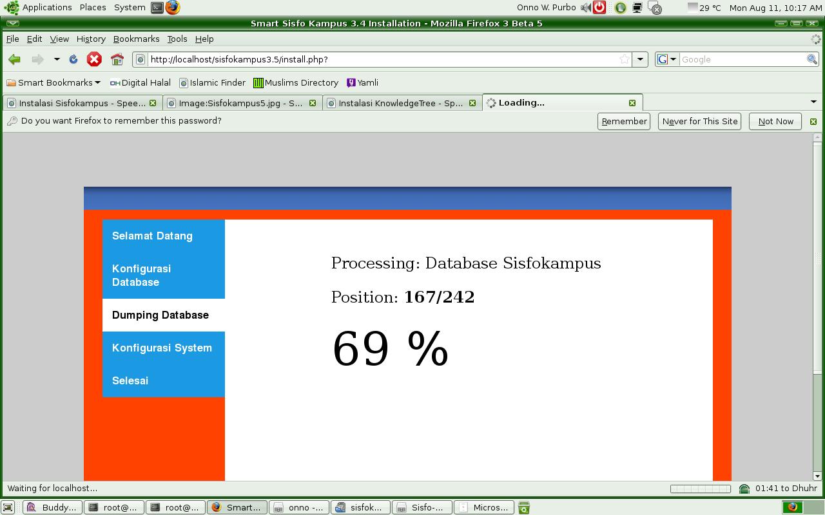The image size is (825, 515).
Task: Click the search magnifier icon
Action: tap(811, 59)
